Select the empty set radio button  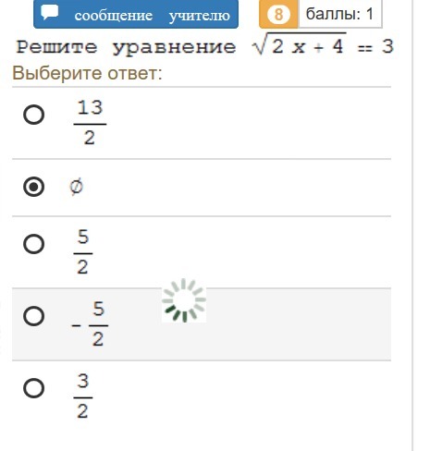(33, 187)
